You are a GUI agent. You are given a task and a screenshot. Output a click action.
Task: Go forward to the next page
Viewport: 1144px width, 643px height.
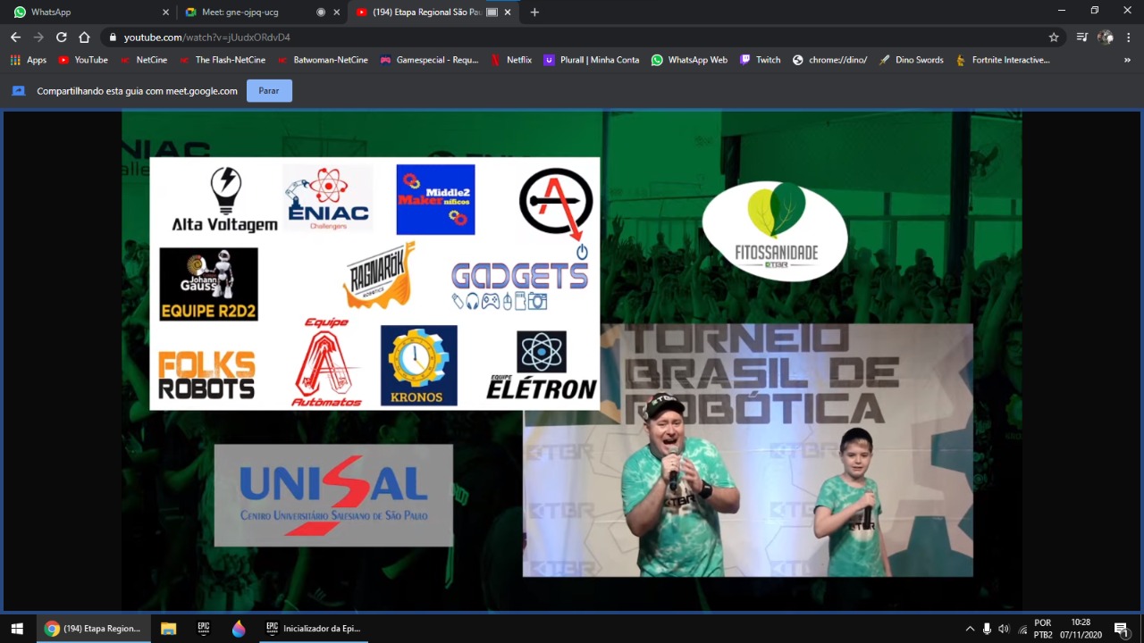point(38,38)
